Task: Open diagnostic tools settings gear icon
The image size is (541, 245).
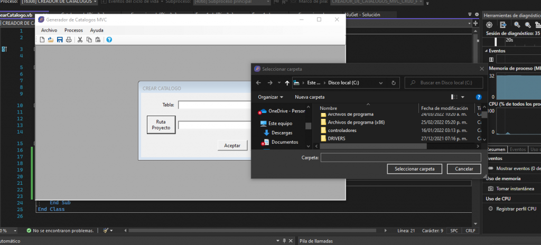Action: coord(490,25)
